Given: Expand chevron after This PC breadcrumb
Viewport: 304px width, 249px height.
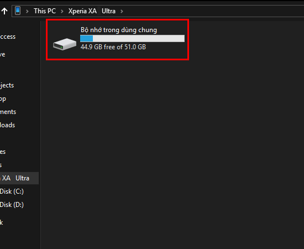Looking at the screenshot, I should (62, 11).
